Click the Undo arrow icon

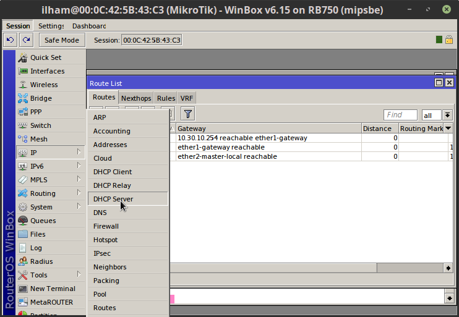click(11, 40)
